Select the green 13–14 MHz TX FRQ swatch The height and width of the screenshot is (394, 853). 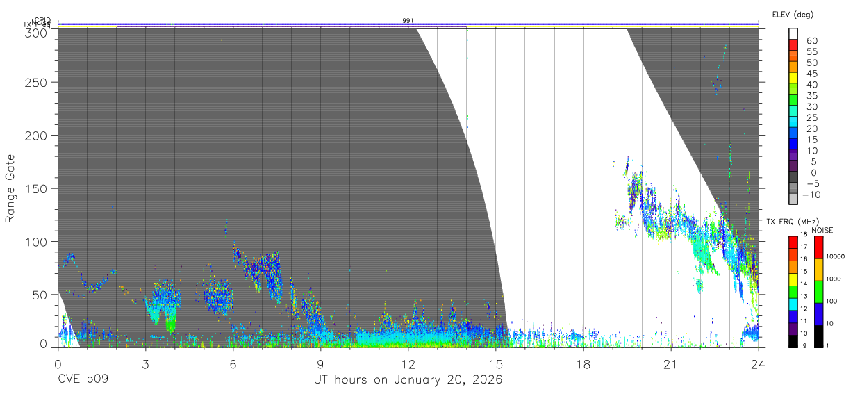(793, 291)
